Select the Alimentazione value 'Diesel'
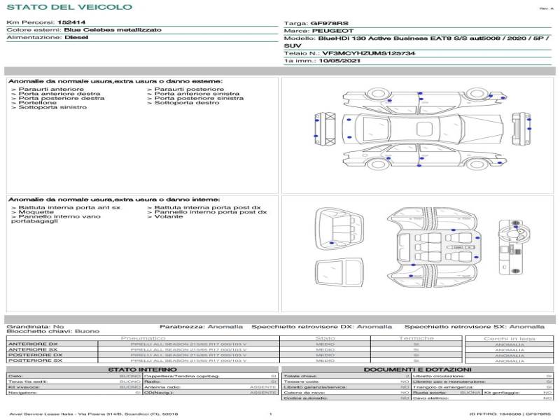 76,37
